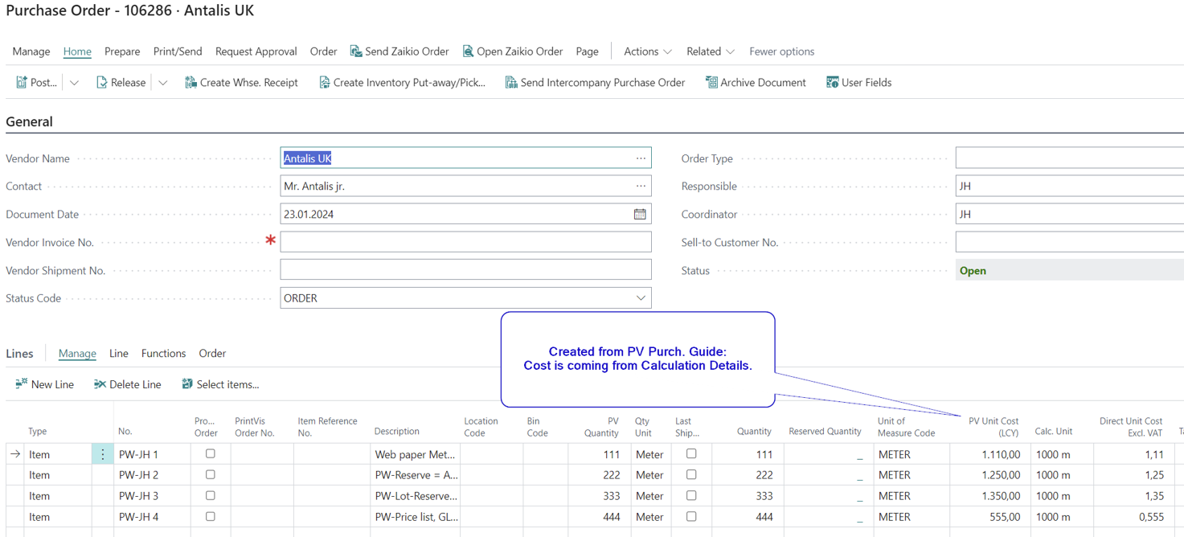The width and height of the screenshot is (1184, 537).
Task: Expand the Post dropdown arrow
Action: 74,83
